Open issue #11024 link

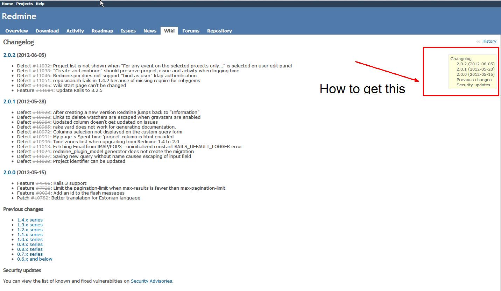[42, 151]
